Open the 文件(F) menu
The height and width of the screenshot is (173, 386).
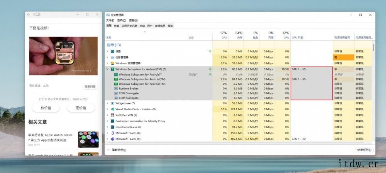click(x=110, y=20)
